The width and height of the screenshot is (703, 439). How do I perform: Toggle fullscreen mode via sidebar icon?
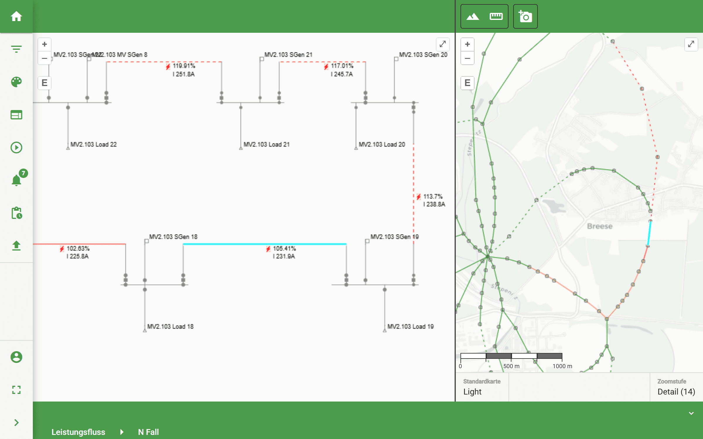[16, 390]
